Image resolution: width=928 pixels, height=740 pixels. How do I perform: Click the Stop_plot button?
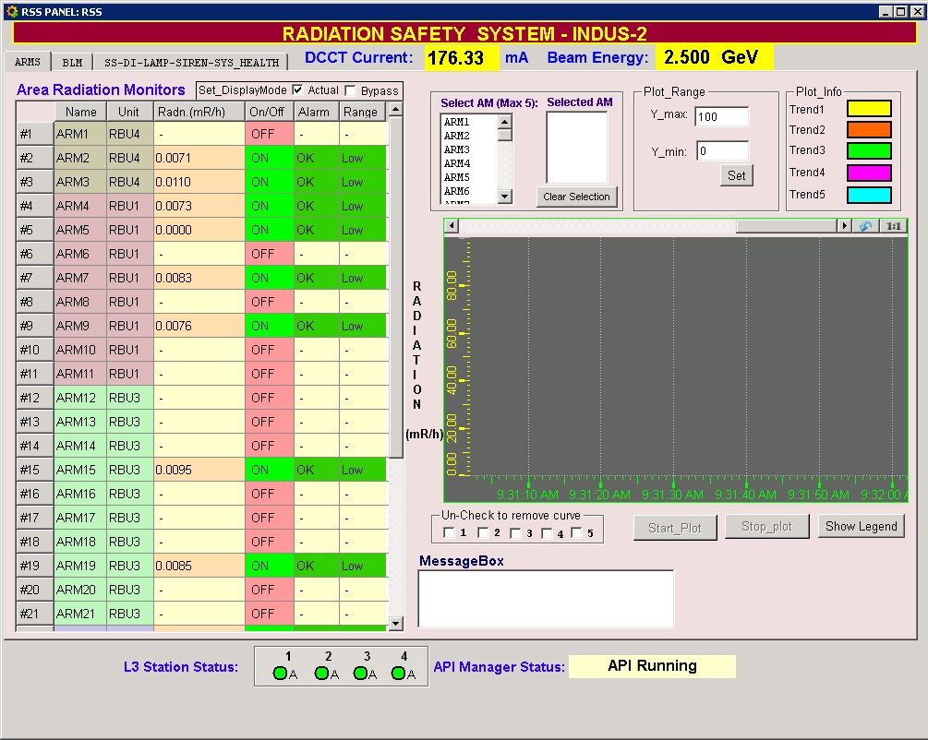(766, 527)
